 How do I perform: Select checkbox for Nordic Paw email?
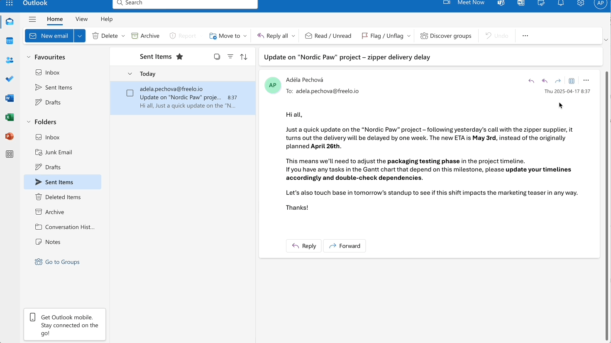point(130,93)
